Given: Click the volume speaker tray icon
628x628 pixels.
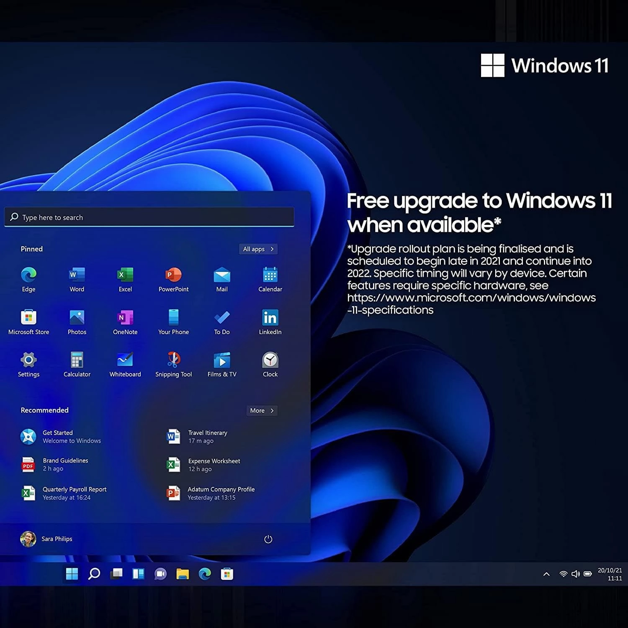Looking at the screenshot, I should point(576,574).
